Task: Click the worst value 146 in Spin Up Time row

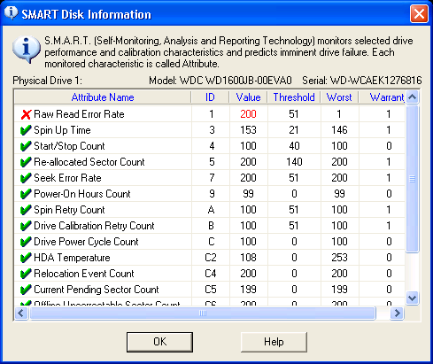Action: point(339,130)
